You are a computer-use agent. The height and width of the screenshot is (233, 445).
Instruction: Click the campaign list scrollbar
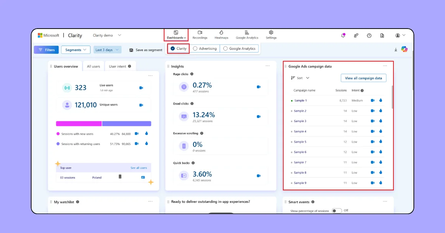pyautogui.click(x=392, y=97)
